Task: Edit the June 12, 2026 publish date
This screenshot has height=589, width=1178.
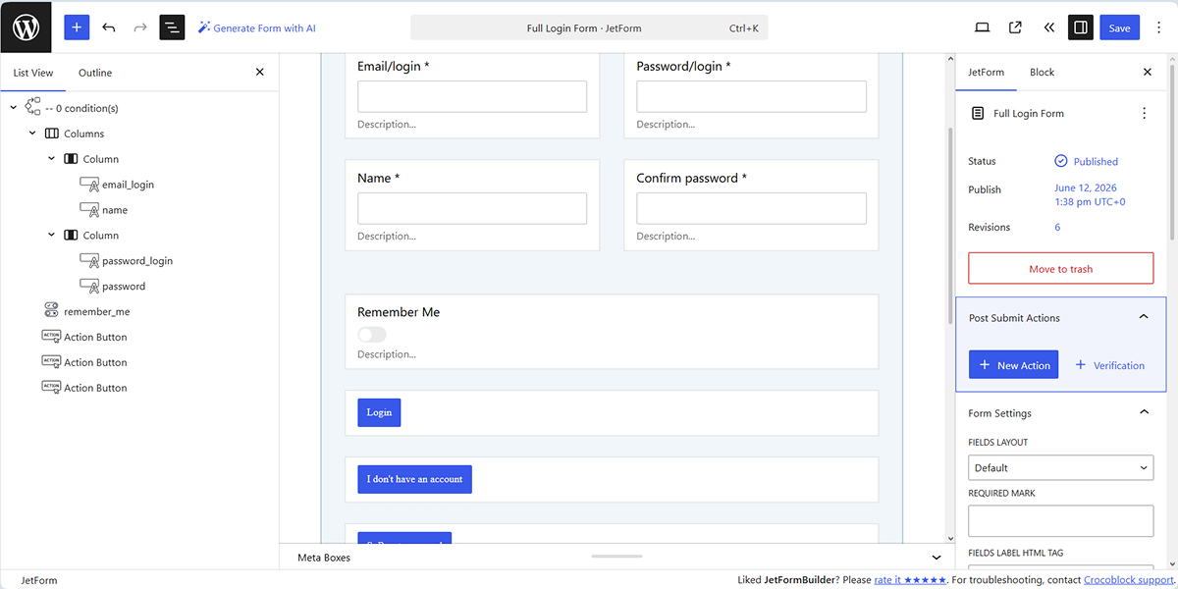Action: click(x=1090, y=194)
